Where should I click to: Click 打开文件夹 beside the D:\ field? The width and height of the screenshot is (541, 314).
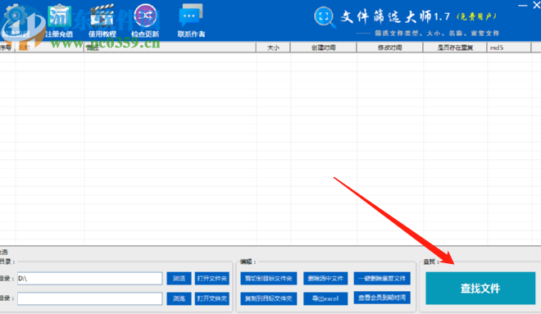[212, 279]
